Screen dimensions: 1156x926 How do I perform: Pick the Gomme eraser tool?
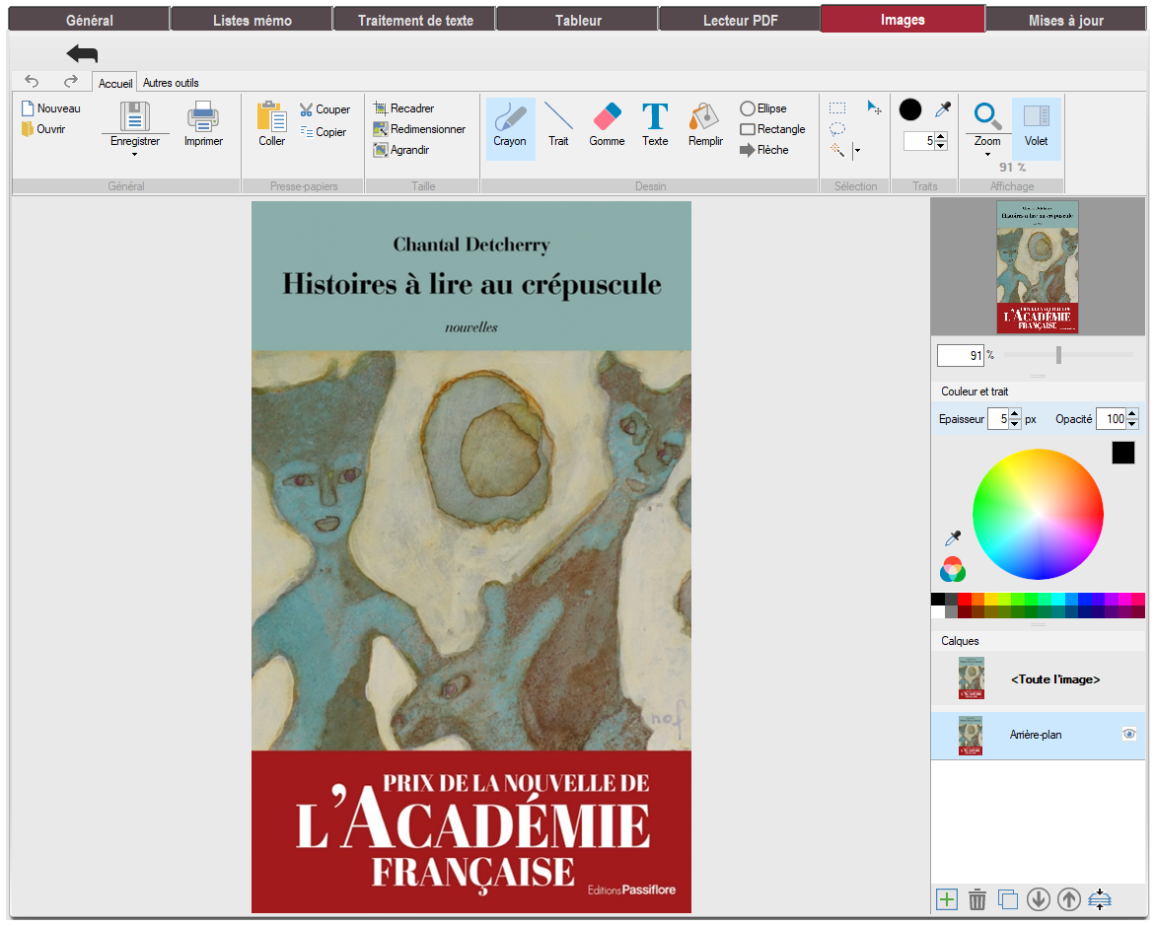click(607, 125)
